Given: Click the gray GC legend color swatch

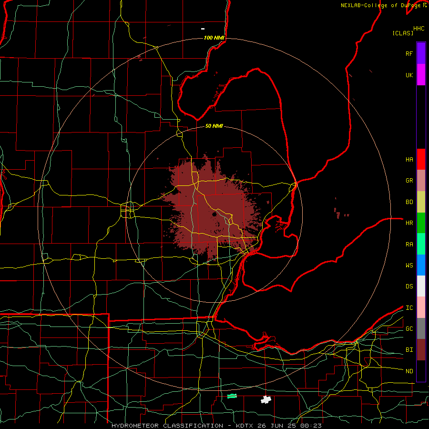Looking at the screenshot, I should click(421, 328).
